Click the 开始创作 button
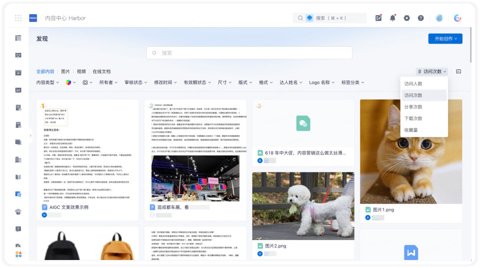The image size is (480, 268). [445, 39]
